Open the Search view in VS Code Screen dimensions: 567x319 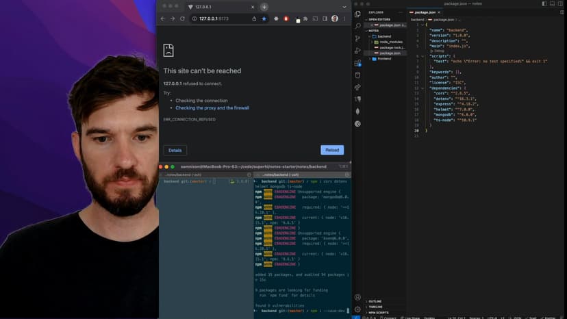pyautogui.click(x=357, y=26)
